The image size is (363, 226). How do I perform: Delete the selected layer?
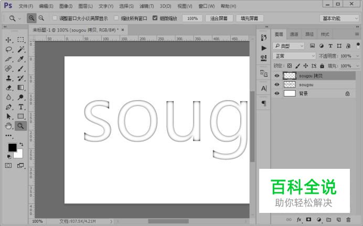(x=348, y=220)
